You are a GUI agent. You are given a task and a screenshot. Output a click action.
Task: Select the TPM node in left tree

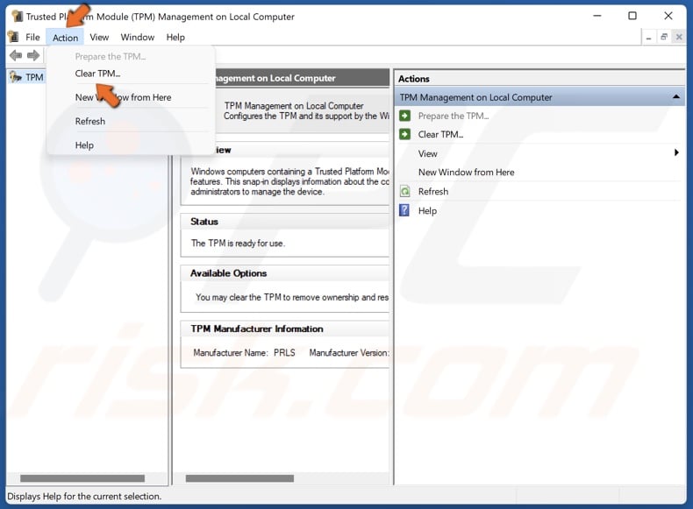tap(34, 77)
